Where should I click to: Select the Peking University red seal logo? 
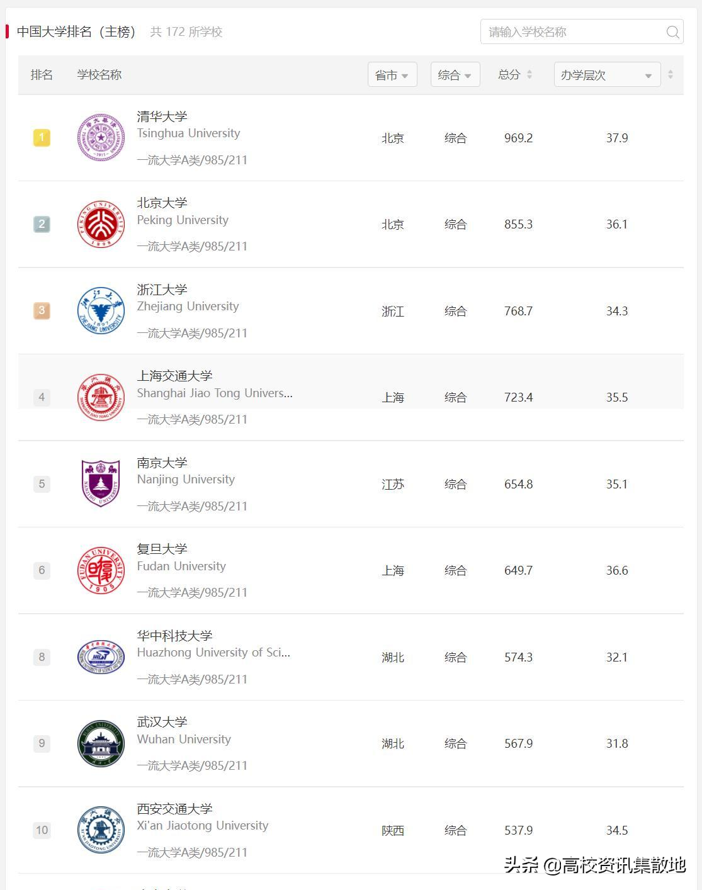click(x=101, y=224)
